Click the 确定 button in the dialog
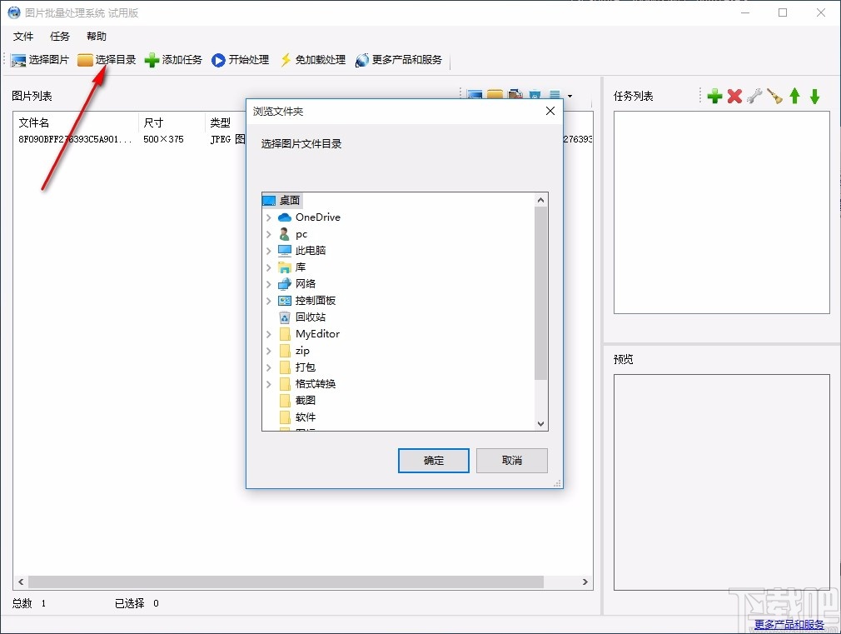The height and width of the screenshot is (634, 841). pos(433,460)
